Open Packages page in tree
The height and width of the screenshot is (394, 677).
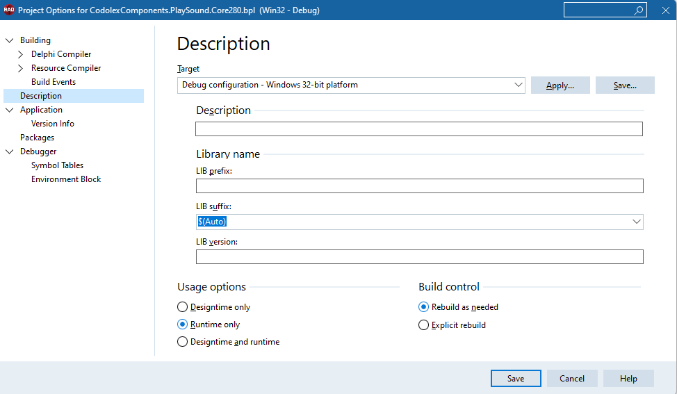[x=37, y=138]
